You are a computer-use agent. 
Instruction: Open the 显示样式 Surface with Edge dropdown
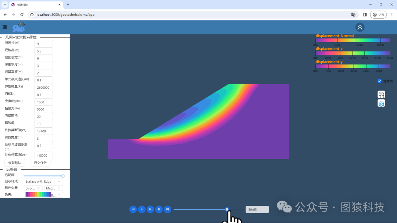43,181
